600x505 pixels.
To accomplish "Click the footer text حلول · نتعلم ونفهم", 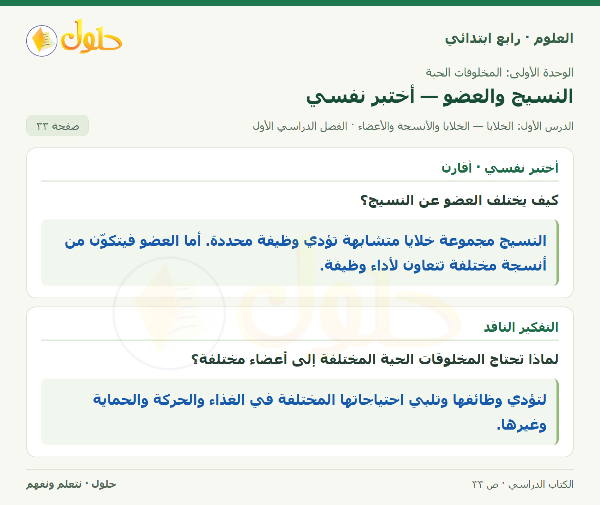I will pos(71,484).
